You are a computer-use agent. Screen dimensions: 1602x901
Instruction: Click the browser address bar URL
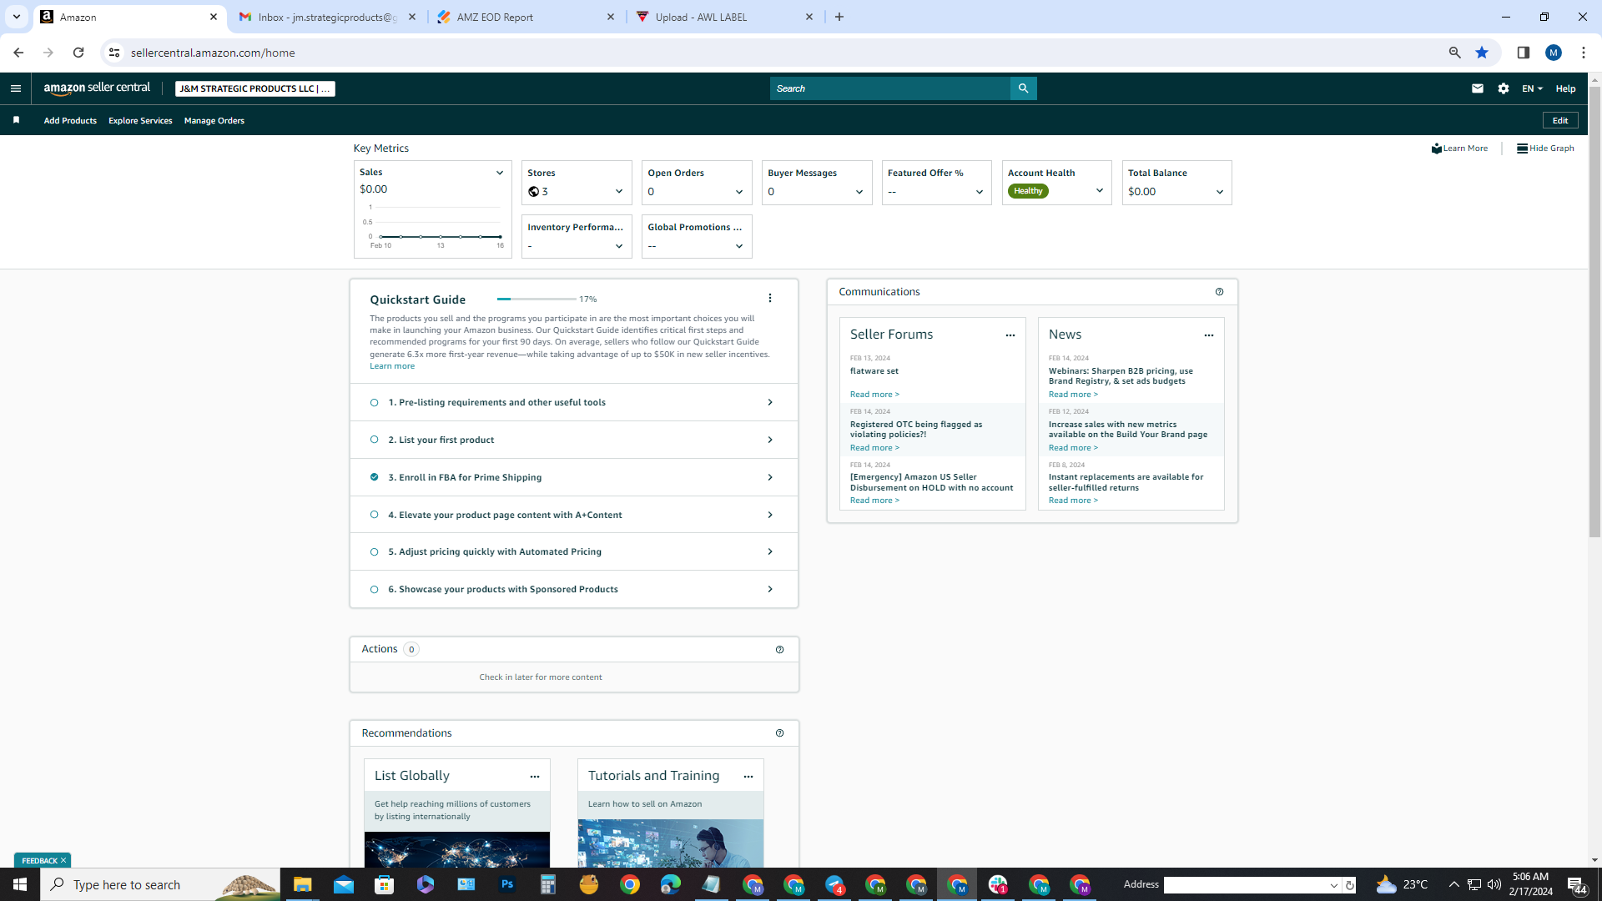pos(213,53)
